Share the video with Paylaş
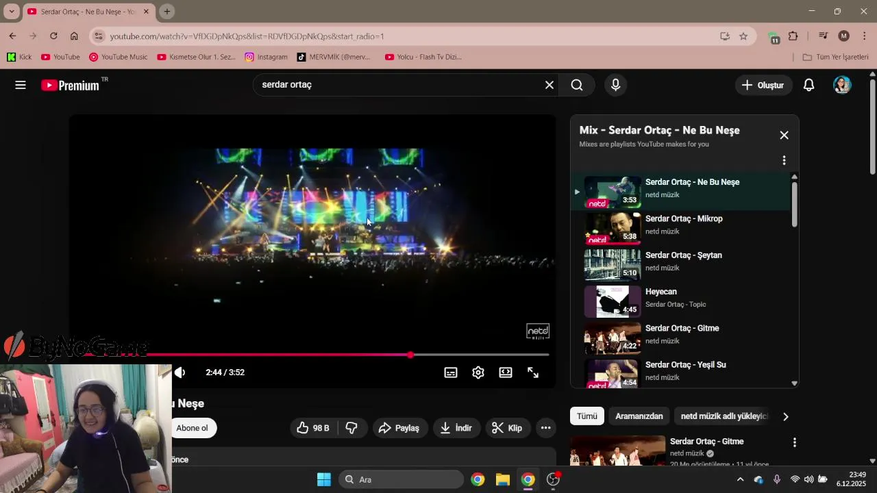The image size is (877, 493). 399,428
